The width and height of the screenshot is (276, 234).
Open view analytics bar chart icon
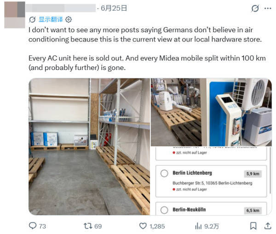coord(198,226)
